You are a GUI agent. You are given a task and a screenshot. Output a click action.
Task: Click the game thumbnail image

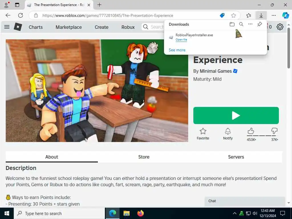pyautogui.click(x=97, y=91)
